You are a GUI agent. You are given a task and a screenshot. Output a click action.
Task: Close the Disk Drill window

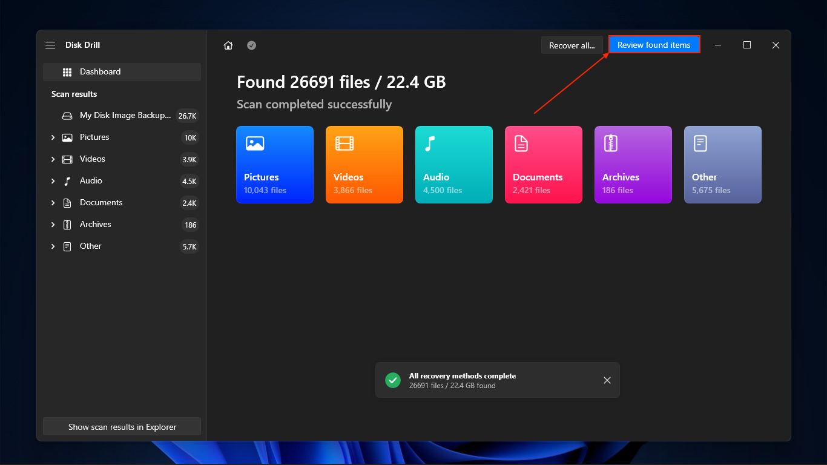click(x=776, y=45)
